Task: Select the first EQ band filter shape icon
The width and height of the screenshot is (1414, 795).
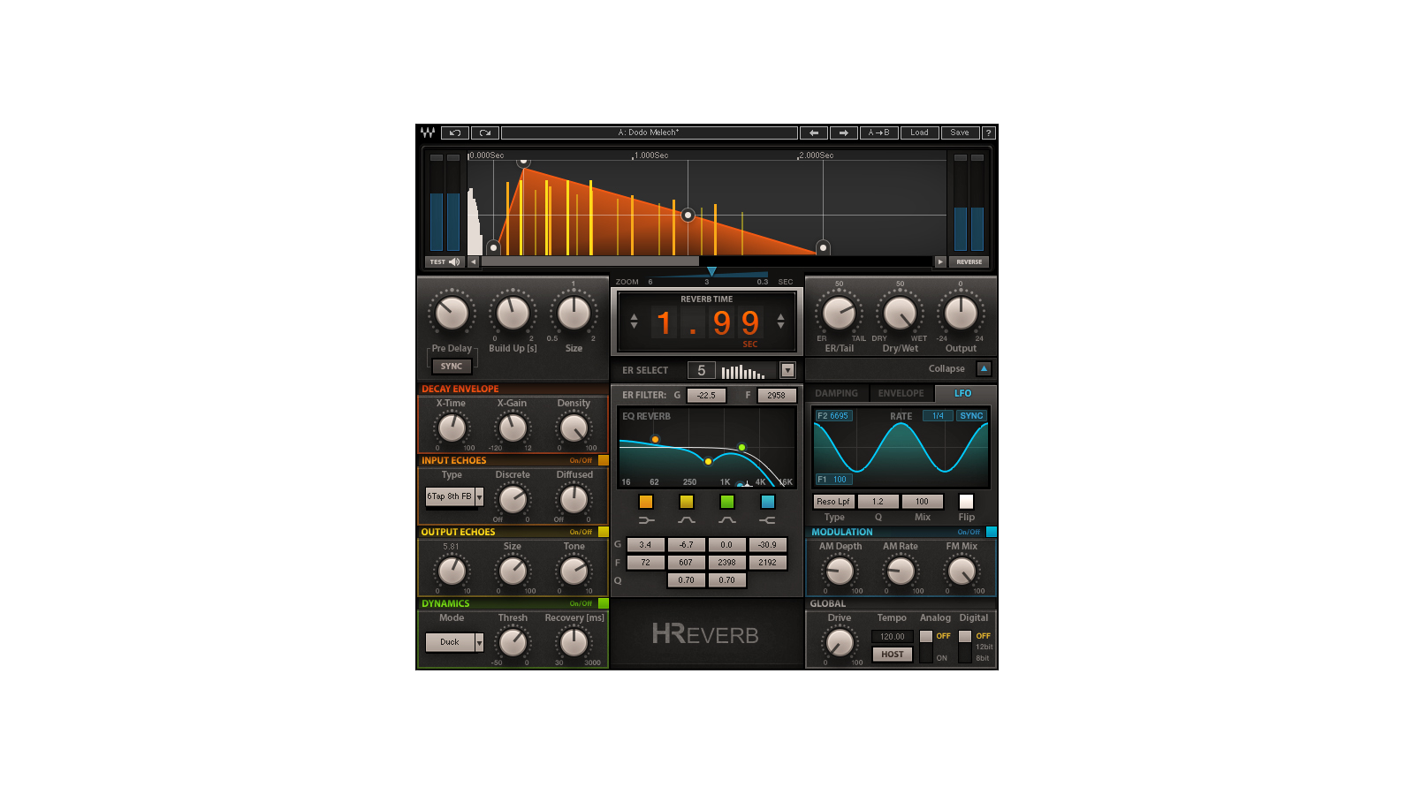Action: (x=647, y=519)
